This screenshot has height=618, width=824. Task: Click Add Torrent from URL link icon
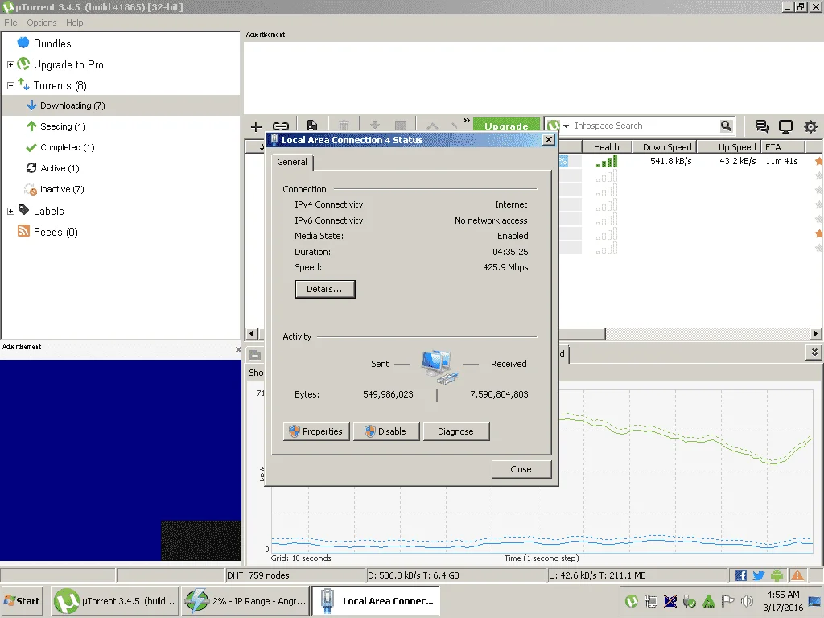281,126
